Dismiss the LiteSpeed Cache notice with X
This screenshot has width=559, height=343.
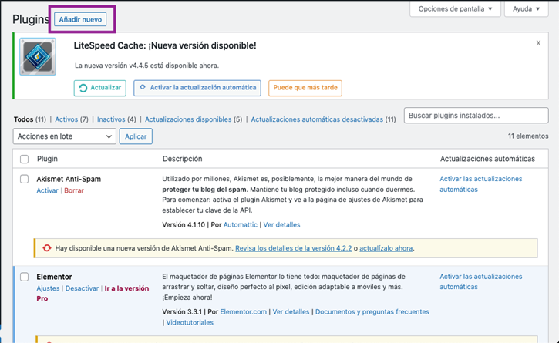(538, 43)
